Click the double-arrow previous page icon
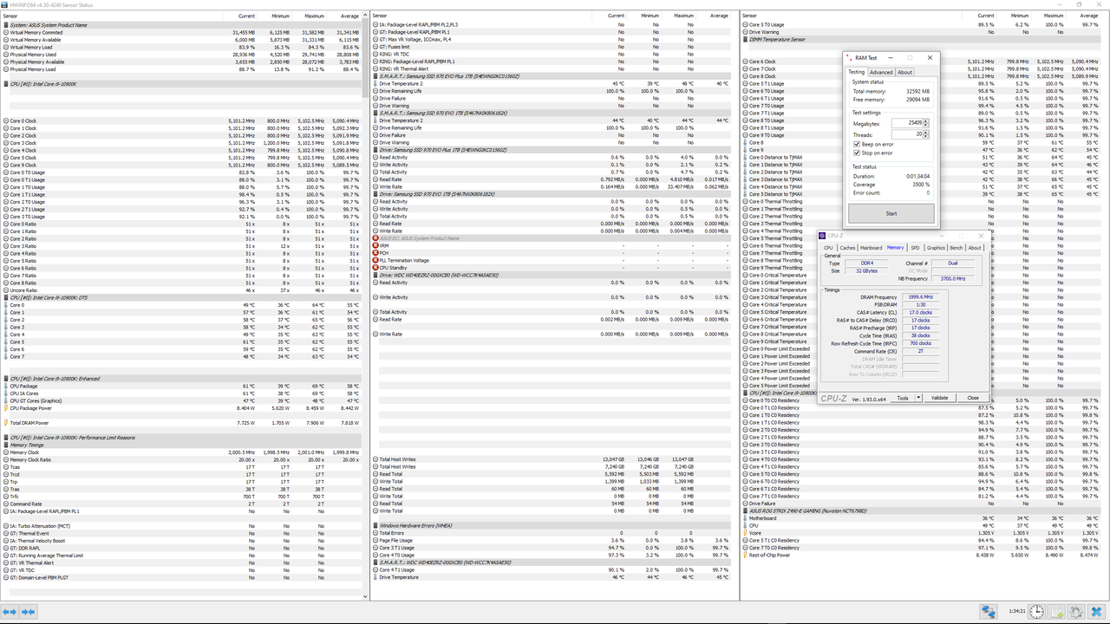Screen dimensions: 1110x624 coord(10,612)
